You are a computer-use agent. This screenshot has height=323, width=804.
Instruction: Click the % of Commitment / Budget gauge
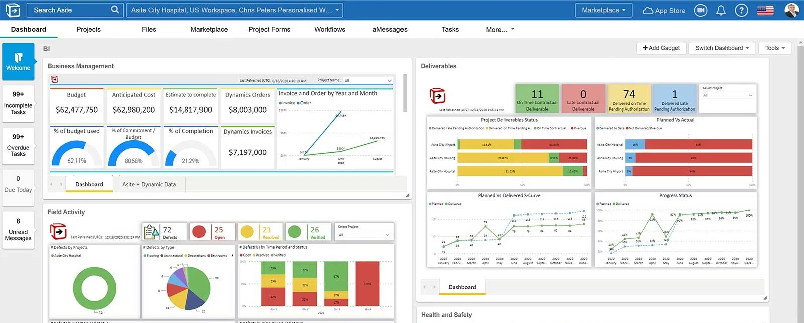coord(133,153)
